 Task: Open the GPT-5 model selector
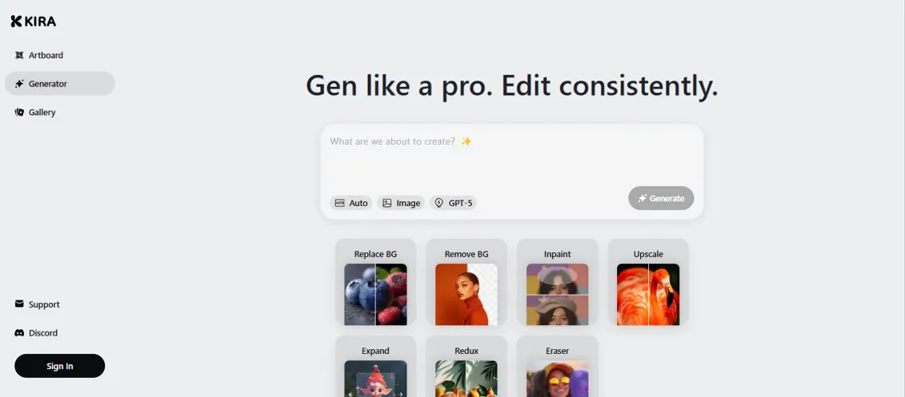[453, 203]
